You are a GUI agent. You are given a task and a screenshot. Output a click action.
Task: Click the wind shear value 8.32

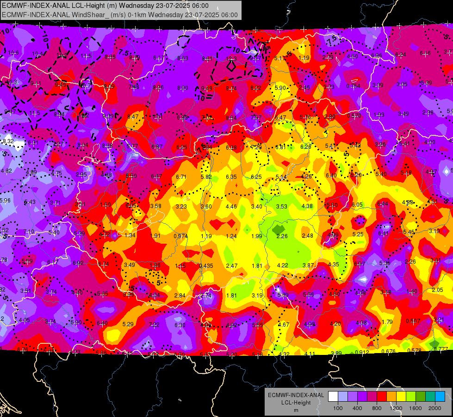pyautogui.click(x=8, y=141)
